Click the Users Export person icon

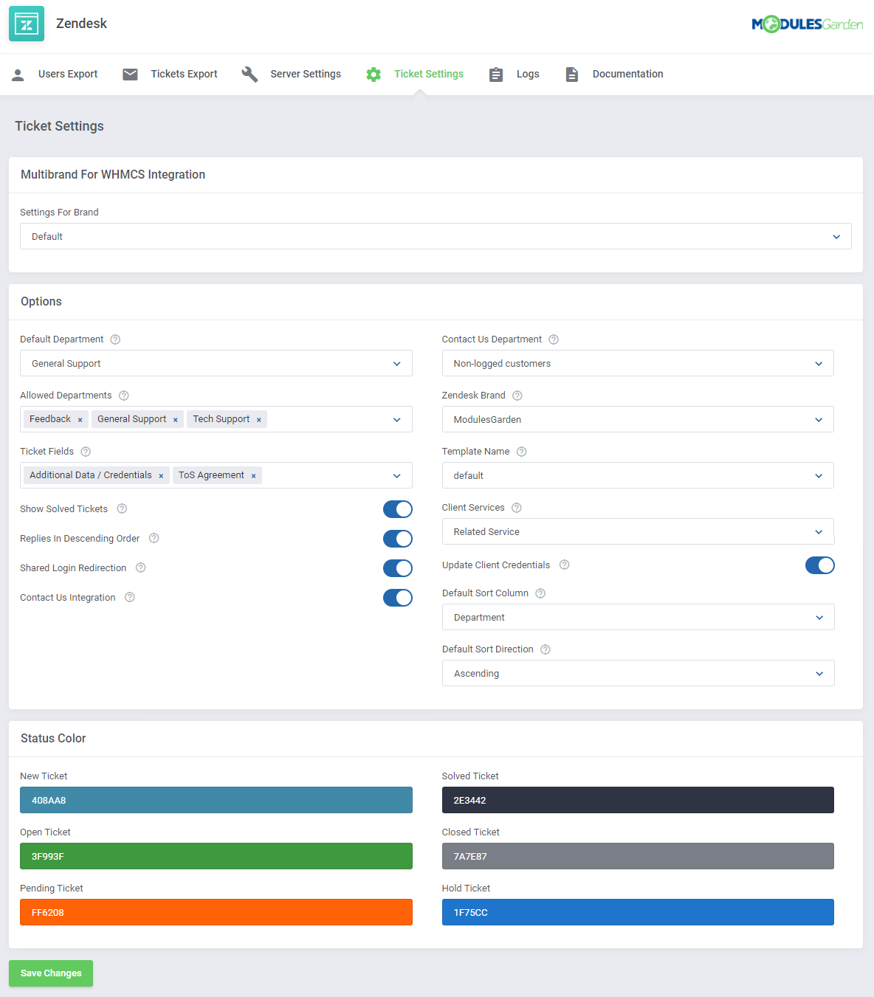18,74
